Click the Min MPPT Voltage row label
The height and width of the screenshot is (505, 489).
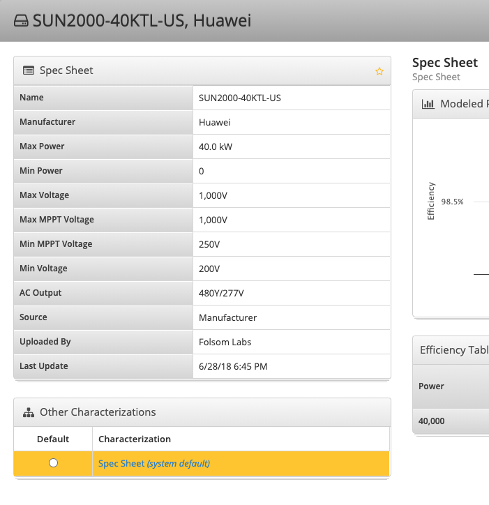tap(56, 244)
